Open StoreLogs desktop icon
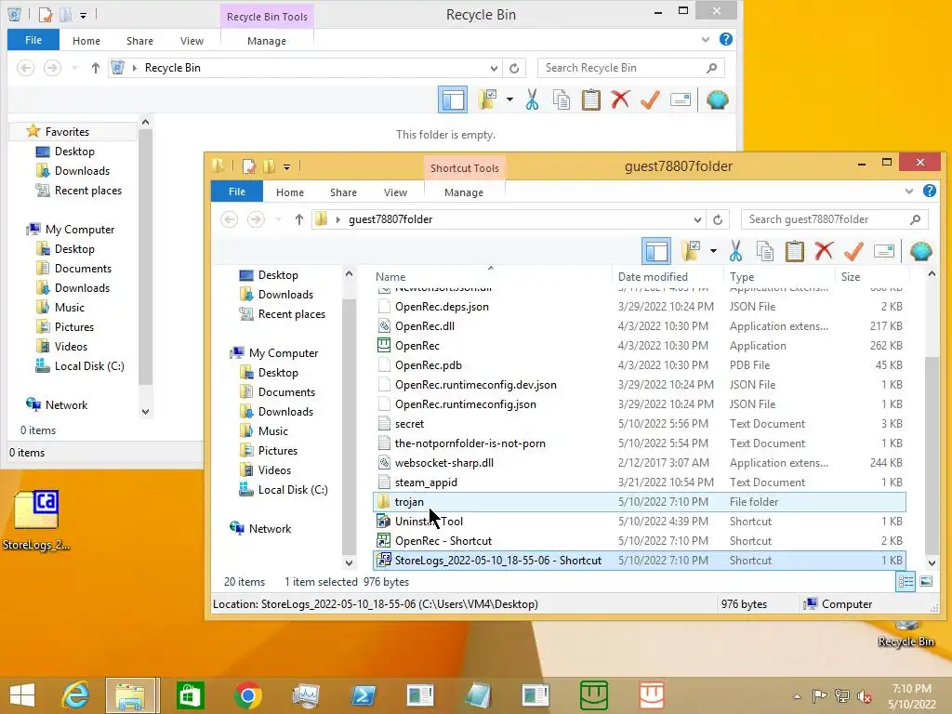This screenshot has width=952, height=714. [36, 519]
